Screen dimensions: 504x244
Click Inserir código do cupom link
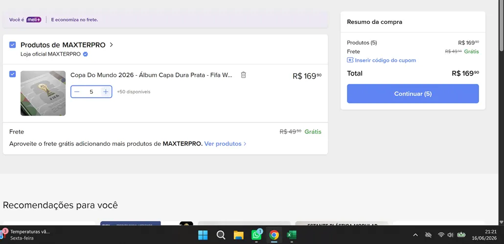pos(386,61)
